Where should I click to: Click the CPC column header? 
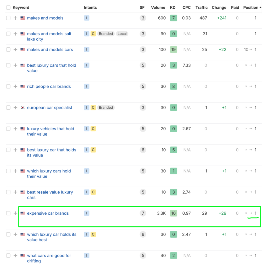point(187,8)
